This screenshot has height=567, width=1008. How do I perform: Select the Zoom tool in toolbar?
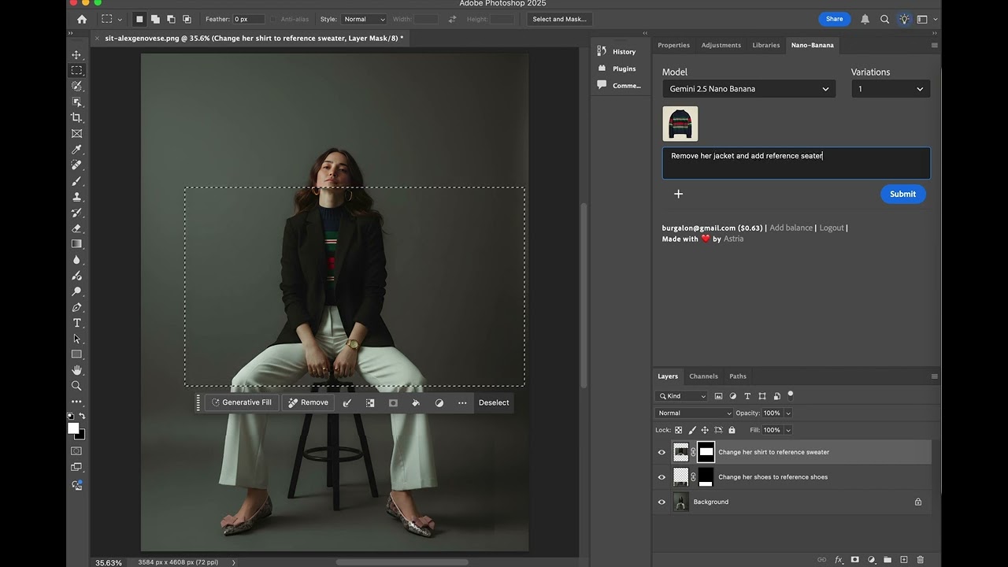click(77, 386)
